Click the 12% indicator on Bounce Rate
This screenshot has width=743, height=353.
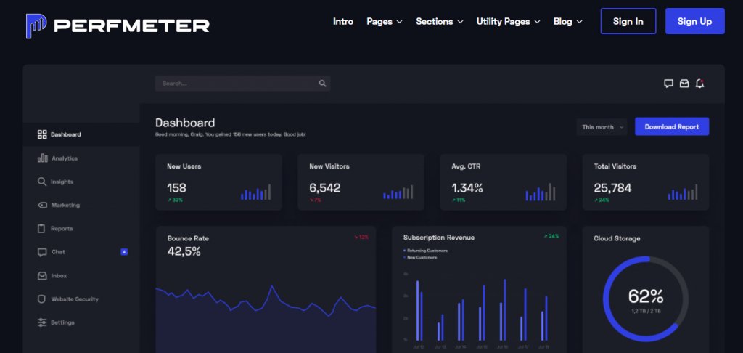(x=361, y=237)
